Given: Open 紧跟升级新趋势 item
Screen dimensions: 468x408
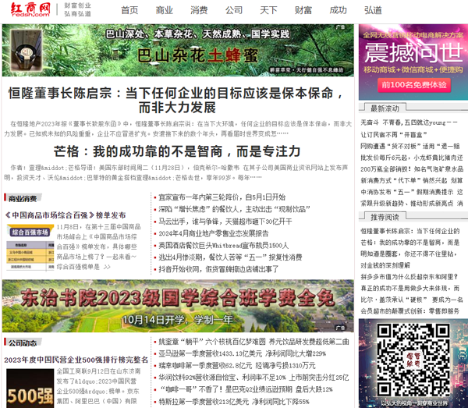Looking at the screenshot, I should [x=412, y=204].
